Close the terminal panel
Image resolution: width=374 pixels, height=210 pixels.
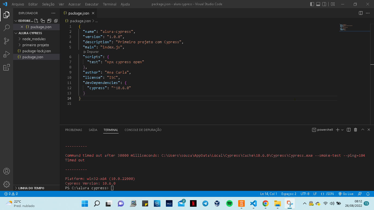[x=369, y=130]
